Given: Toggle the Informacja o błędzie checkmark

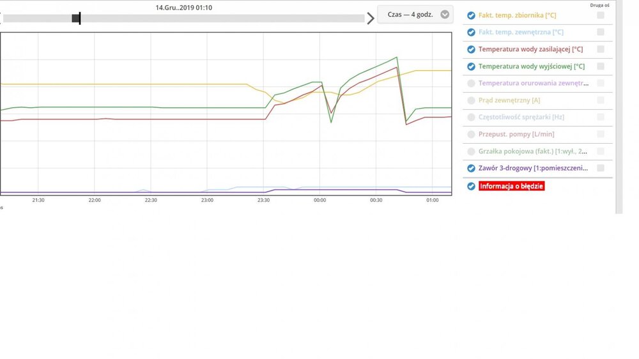Looking at the screenshot, I should pyautogui.click(x=471, y=187).
